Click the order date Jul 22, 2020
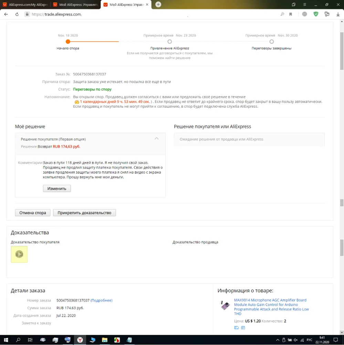Image resolution: width=344 pixels, height=345 pixels. 66,316
